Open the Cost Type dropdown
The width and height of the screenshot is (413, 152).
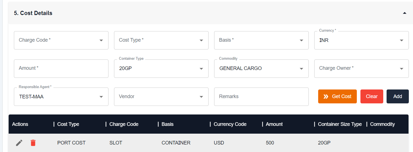(x=161, y=40)
